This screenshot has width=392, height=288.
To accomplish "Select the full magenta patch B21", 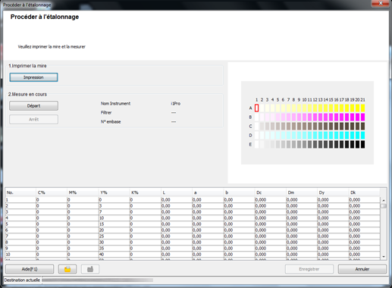I will pos(362,117).
